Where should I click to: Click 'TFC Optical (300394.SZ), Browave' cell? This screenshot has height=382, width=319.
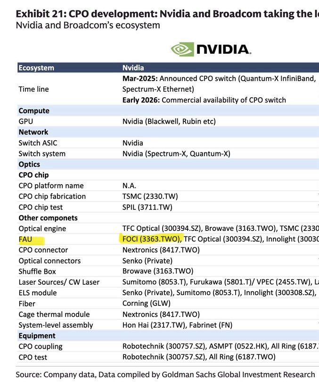point(221,228)
